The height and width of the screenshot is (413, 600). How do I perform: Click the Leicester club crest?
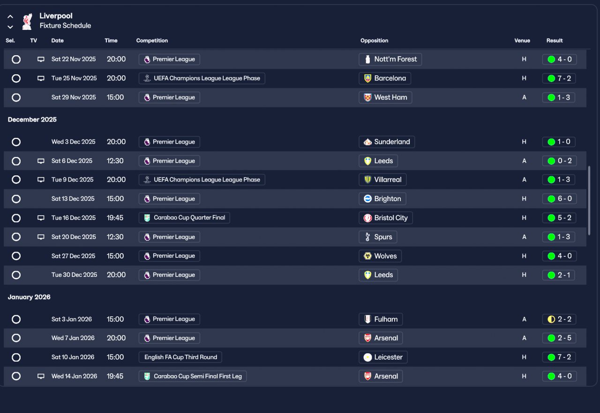click(x=368, y=357)
